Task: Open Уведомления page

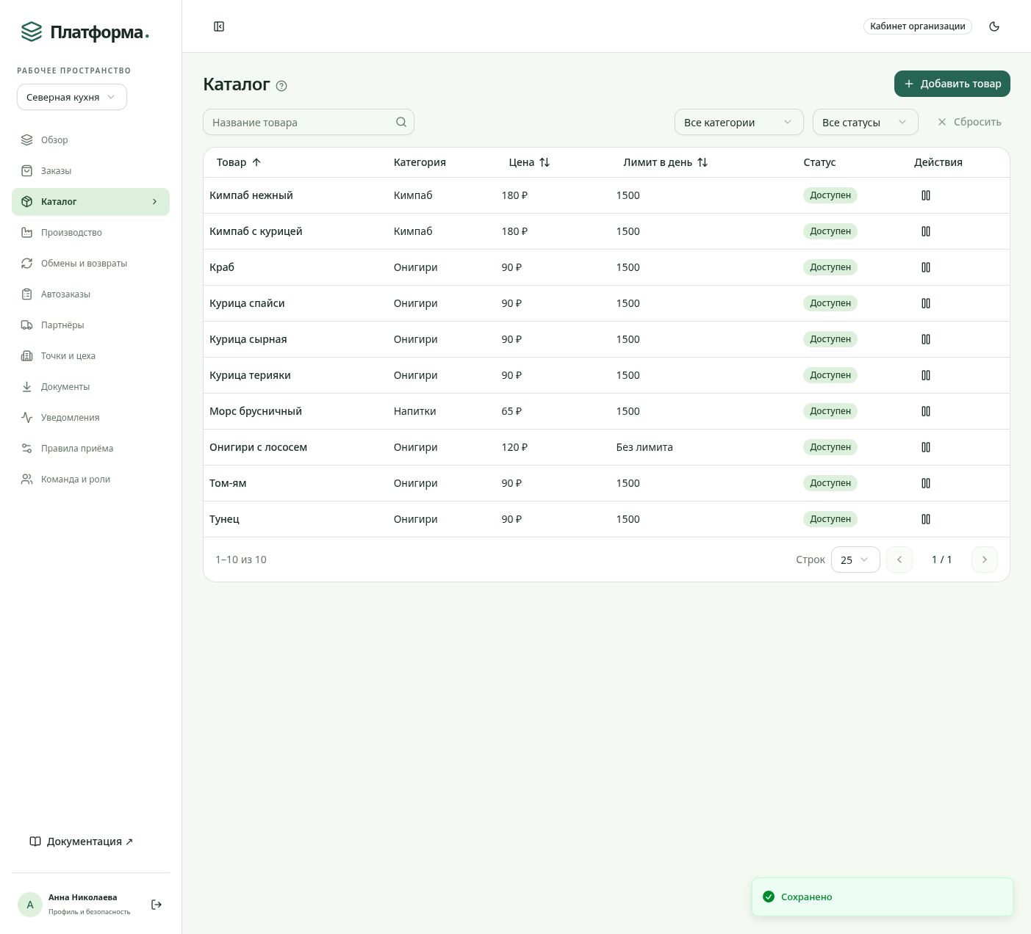Action: click(x=90, y=417)
